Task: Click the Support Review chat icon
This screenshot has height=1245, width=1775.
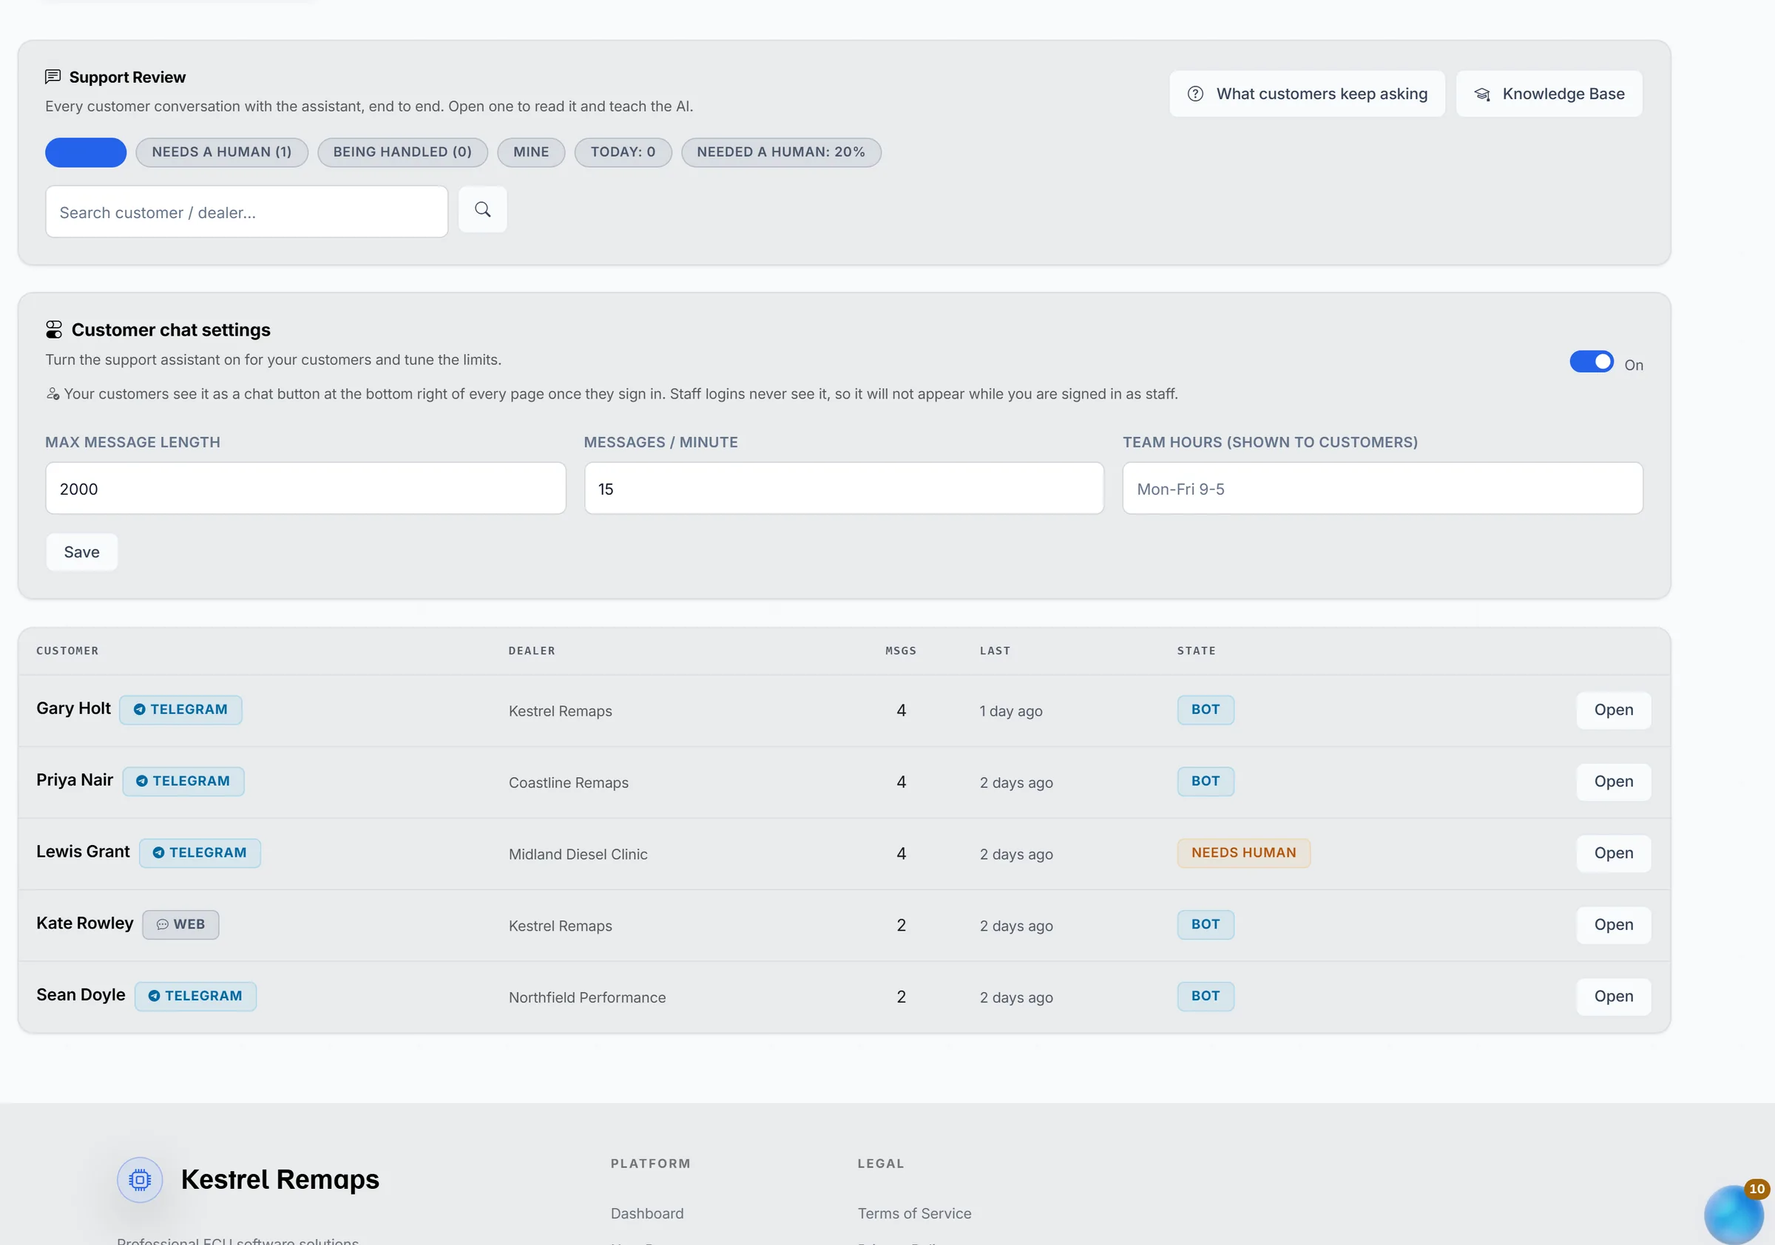Action: (53, 76)
